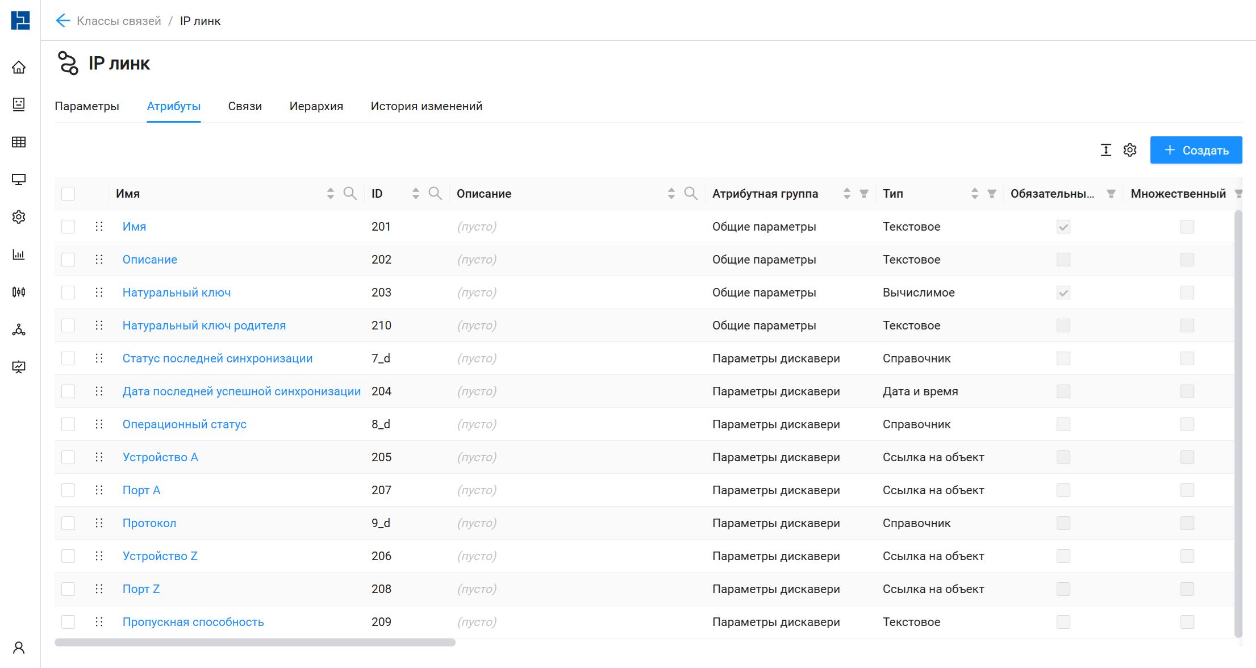Select the checkbox for row Протокол
Image resolution: width=1256 pixels, height=668 pixels.
point(68,523)
